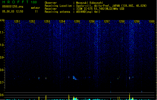This screenshot has height=100, width=157.
Task: Click the Receiving antenna field label
Action: 57,12
